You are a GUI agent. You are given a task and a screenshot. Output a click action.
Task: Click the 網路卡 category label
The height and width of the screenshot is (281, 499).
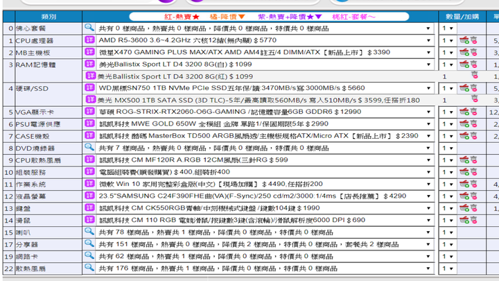tap(27, 257)
